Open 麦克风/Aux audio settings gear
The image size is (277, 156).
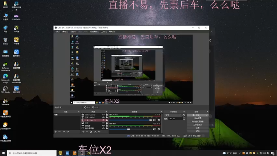coord(159,120)
